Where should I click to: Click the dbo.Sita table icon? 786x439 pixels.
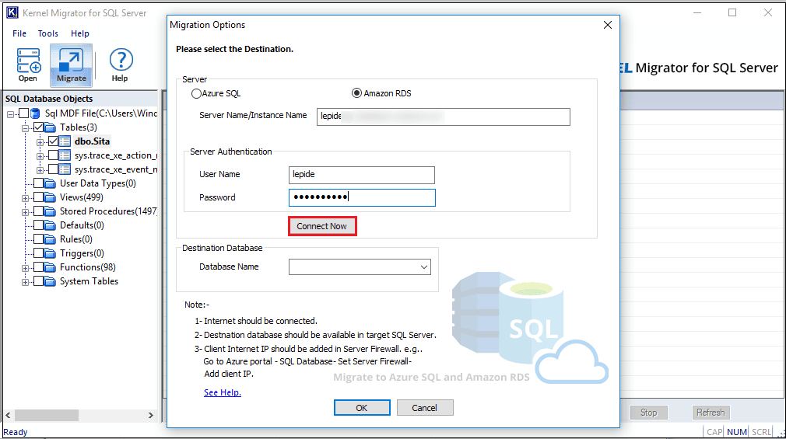point(65,141)
